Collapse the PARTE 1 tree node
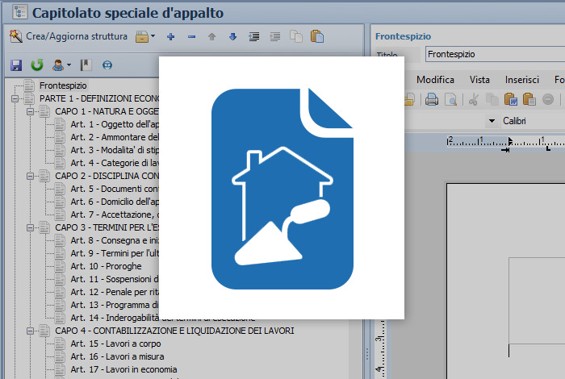Screen dimensions: 565x379 pyautogui.click(x=15, y=98)
